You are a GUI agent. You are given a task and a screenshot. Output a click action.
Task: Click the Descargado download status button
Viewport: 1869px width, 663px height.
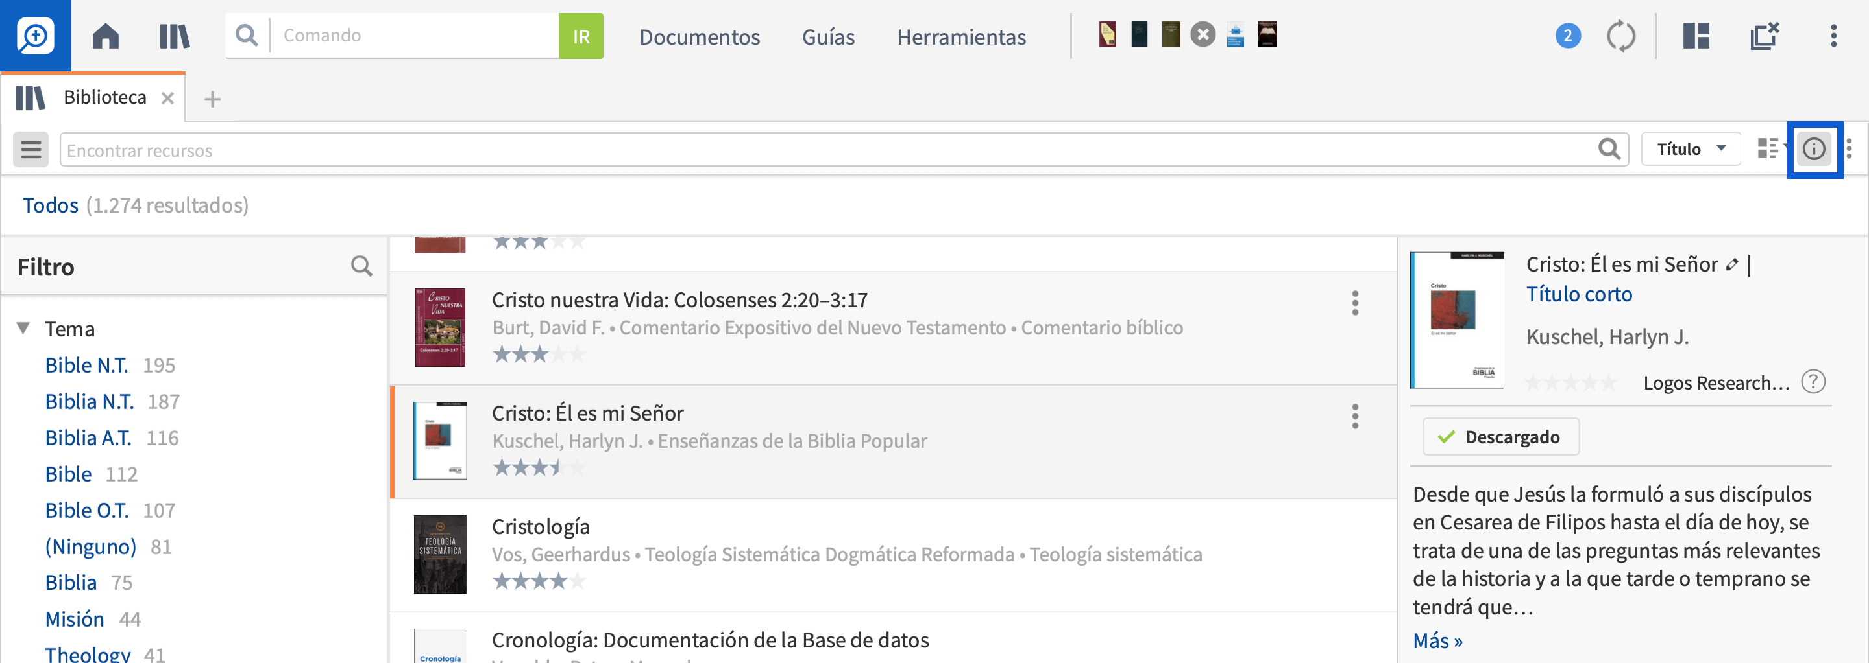pos(1500,437)
